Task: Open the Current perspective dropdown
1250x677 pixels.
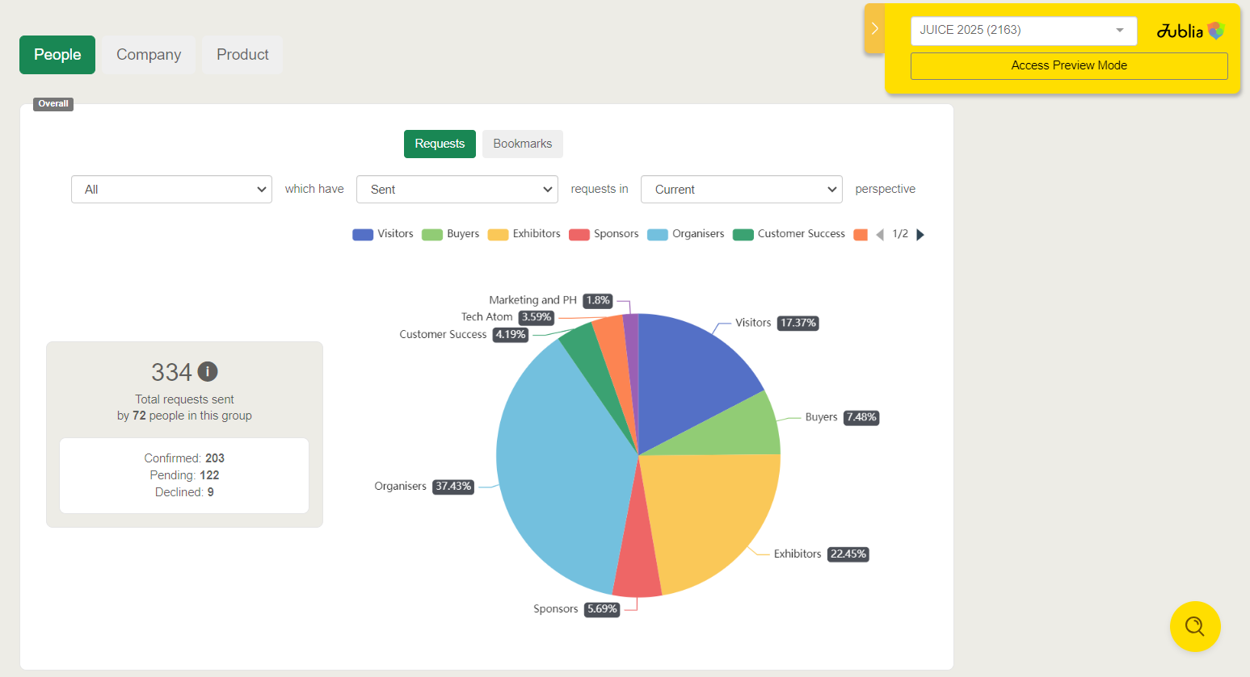Action: click(x=742, y=189)
